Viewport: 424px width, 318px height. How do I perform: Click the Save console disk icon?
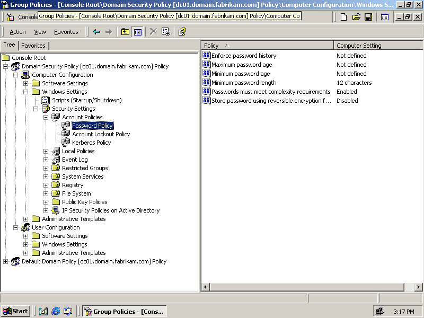tap(368, 17)
